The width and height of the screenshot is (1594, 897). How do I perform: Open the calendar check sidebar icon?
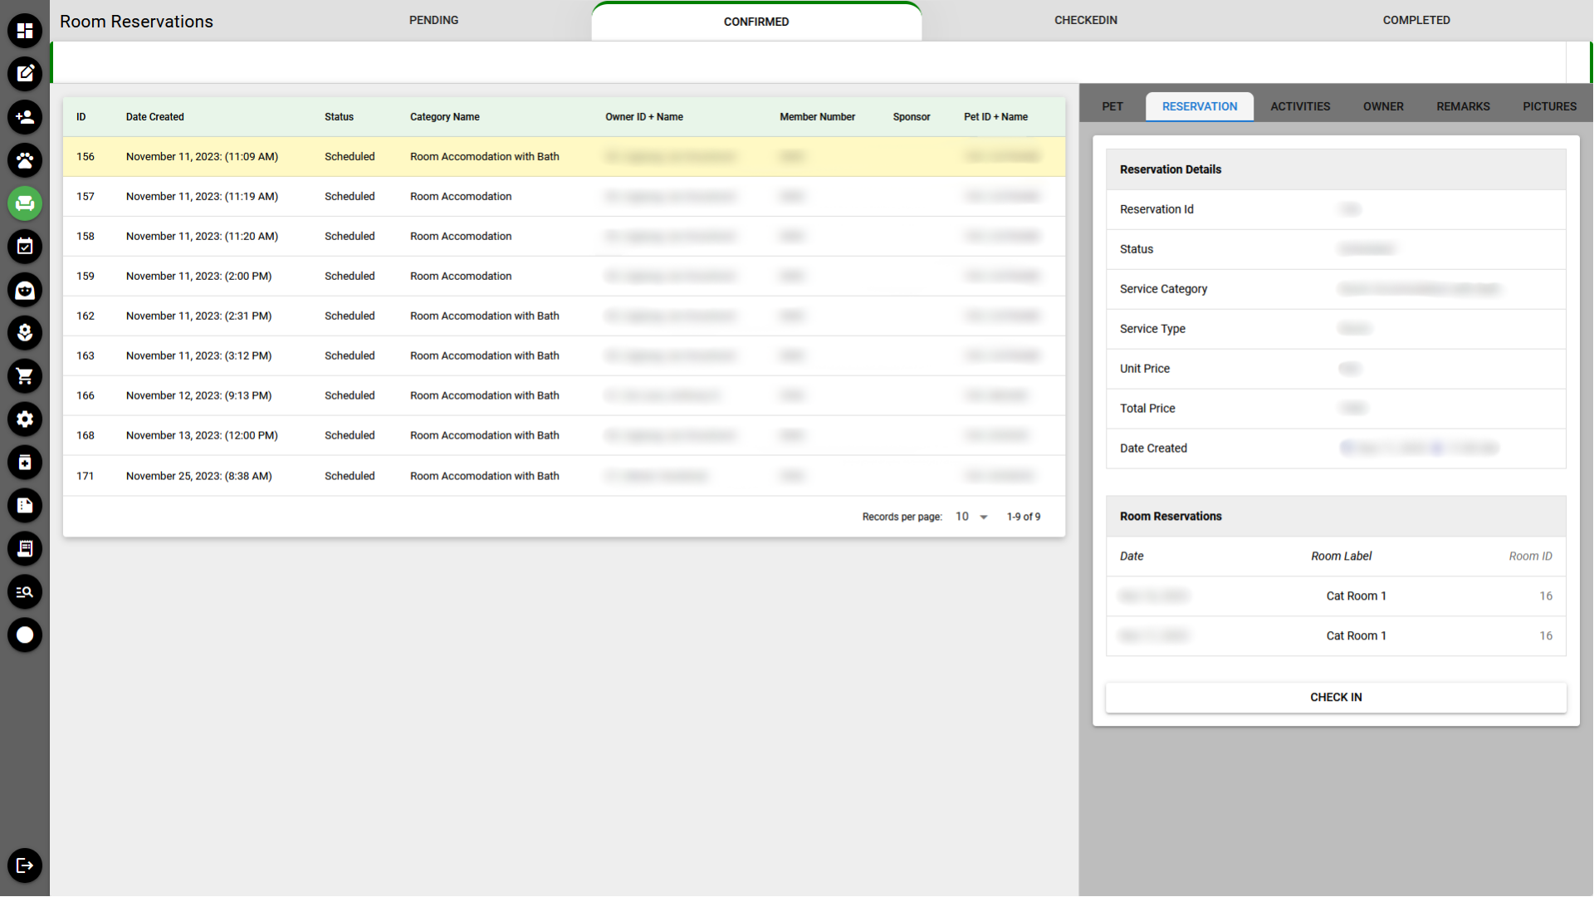[25, 247]
